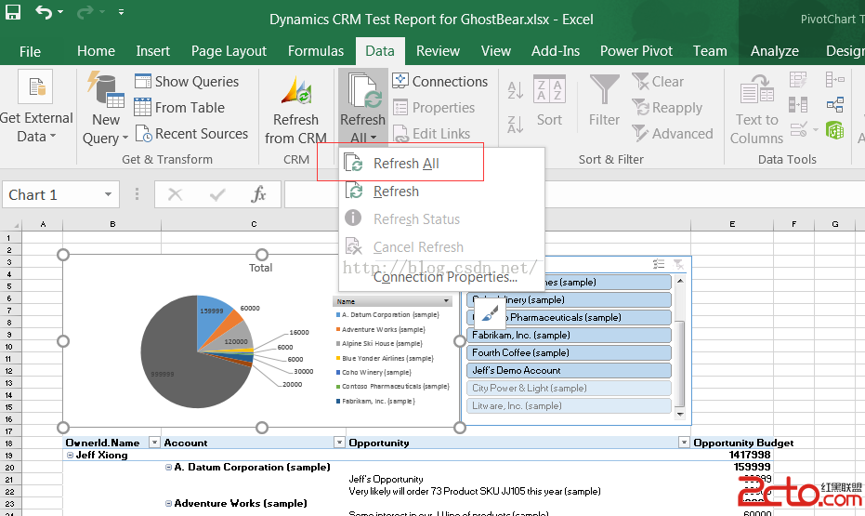This screenshot has width=865, height=516.
Task: Collapse the A. Datum Corporation (sample) row
Action: click(168, 467)
